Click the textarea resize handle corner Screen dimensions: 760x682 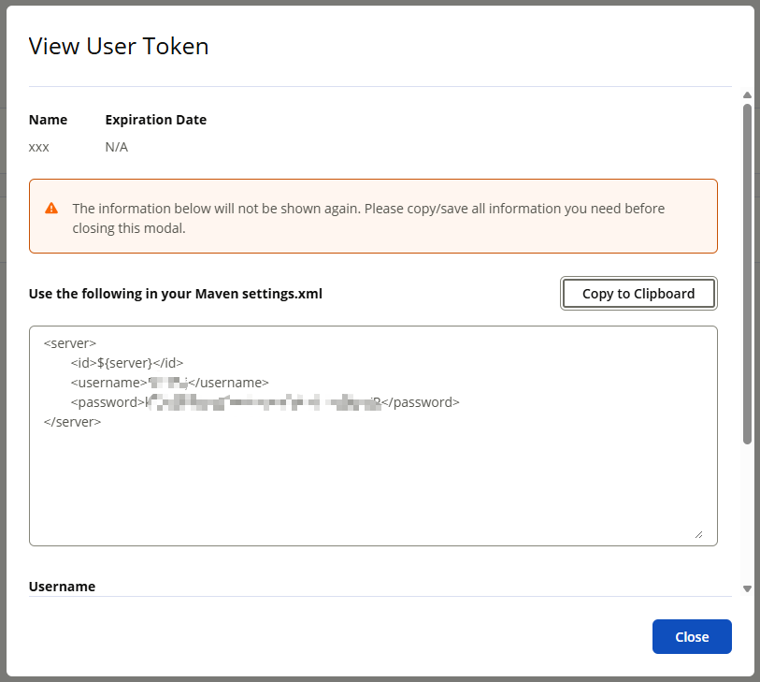click(x=698, y=533)
